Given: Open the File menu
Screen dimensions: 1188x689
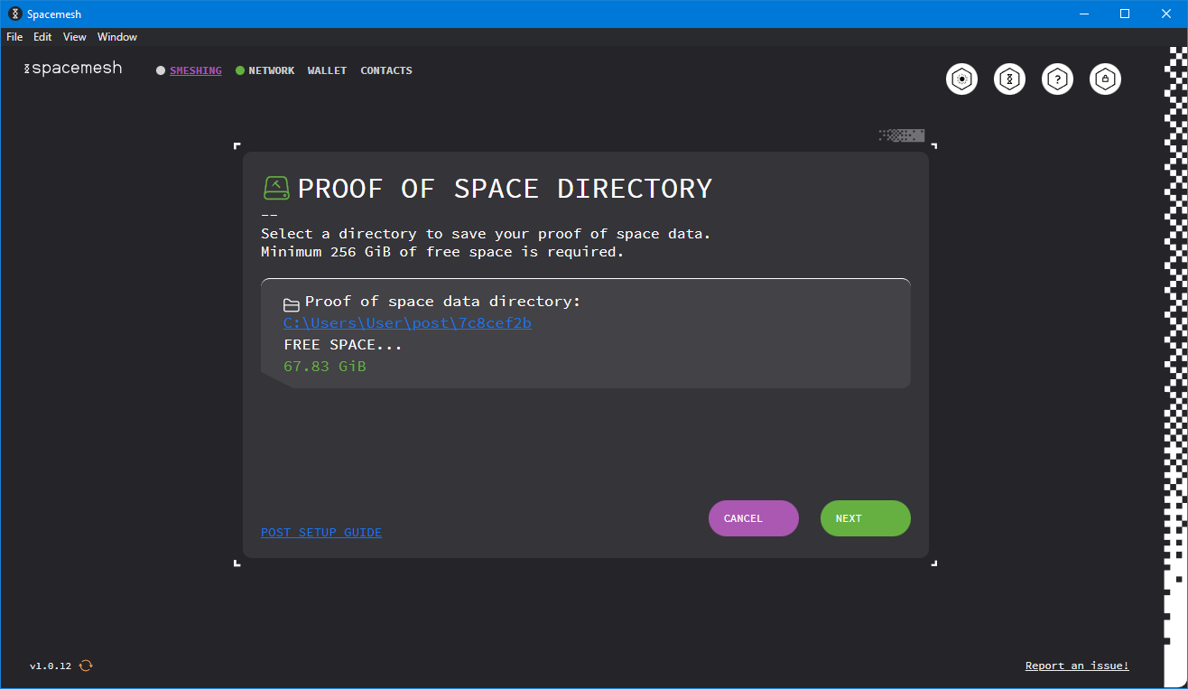Looking at the screenshot, I should pyautogui.click(x=14, y=37).
